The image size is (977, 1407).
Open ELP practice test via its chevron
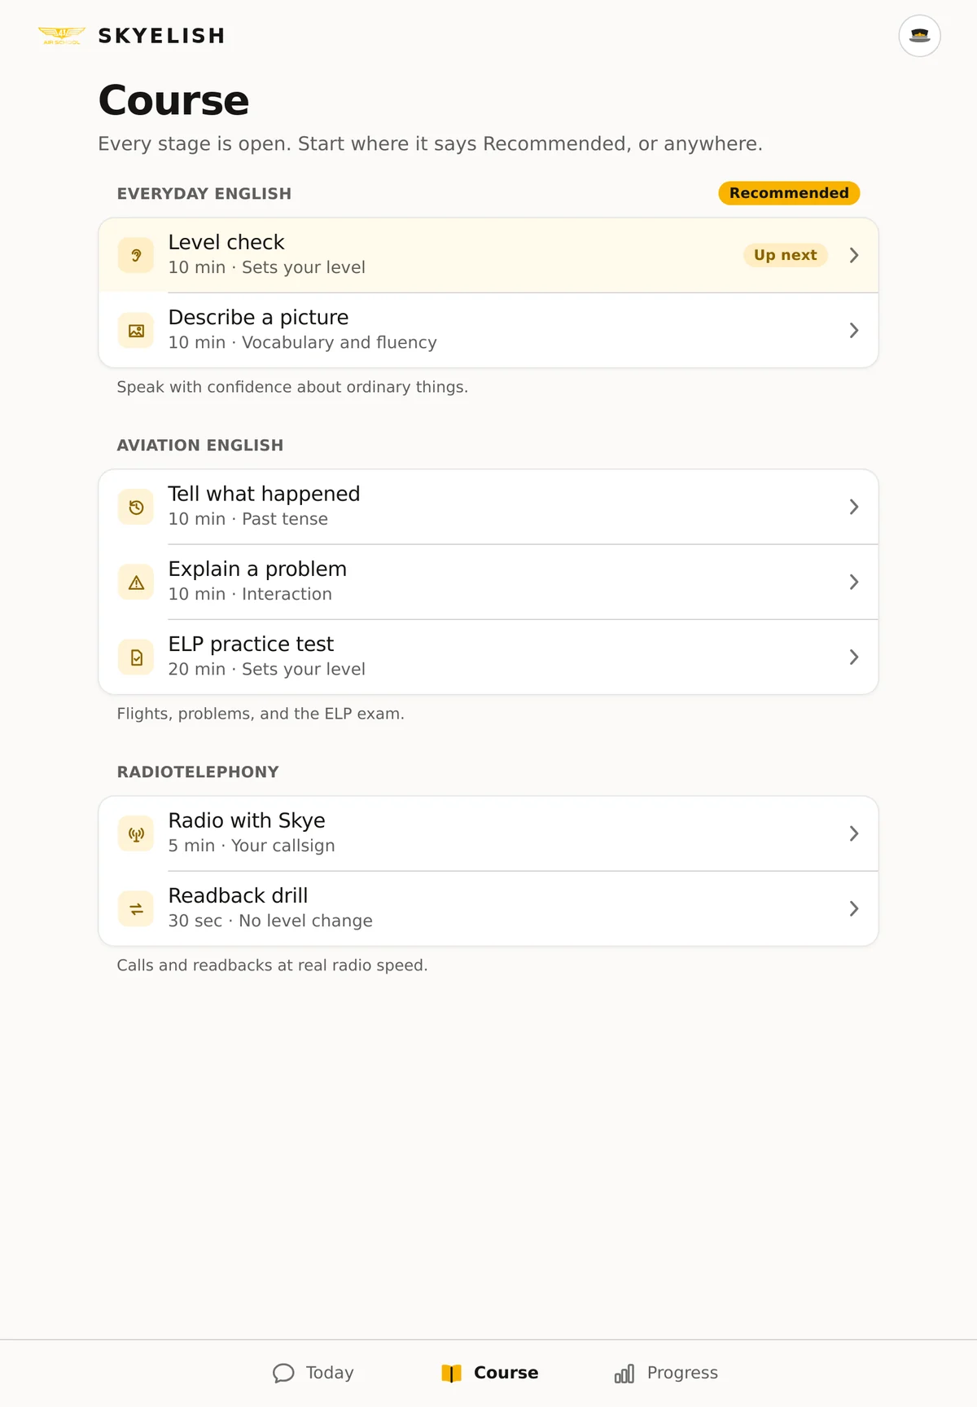point(853,657)
